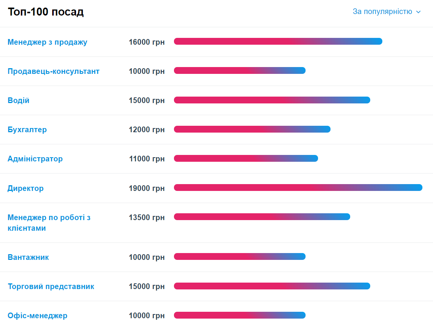Open the 'За популярністю' sort dropdown
433x322 pixels.
[x=382, y=12]
